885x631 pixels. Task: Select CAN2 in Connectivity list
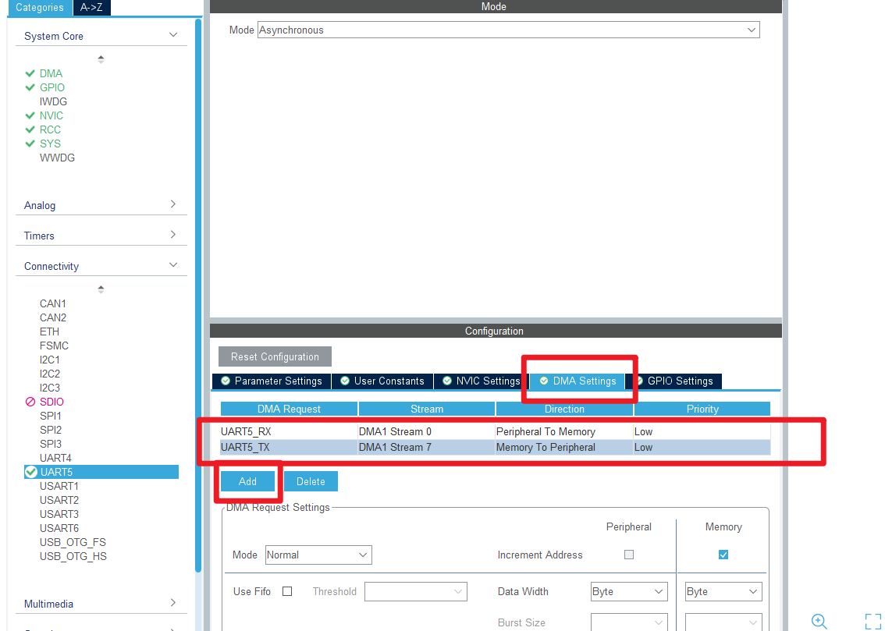53,317
